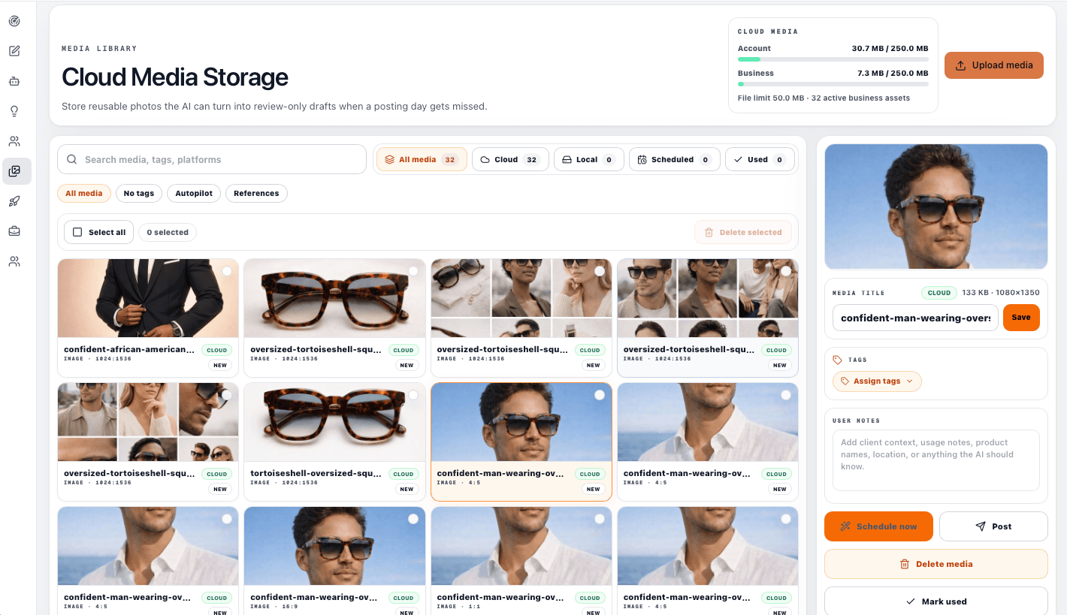Click the 7.3 MB / 250.0 MB value
This screenshot has height=615, width=1067.
pos(893,73)
